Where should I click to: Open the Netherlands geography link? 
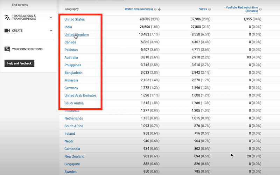[73, 118]
